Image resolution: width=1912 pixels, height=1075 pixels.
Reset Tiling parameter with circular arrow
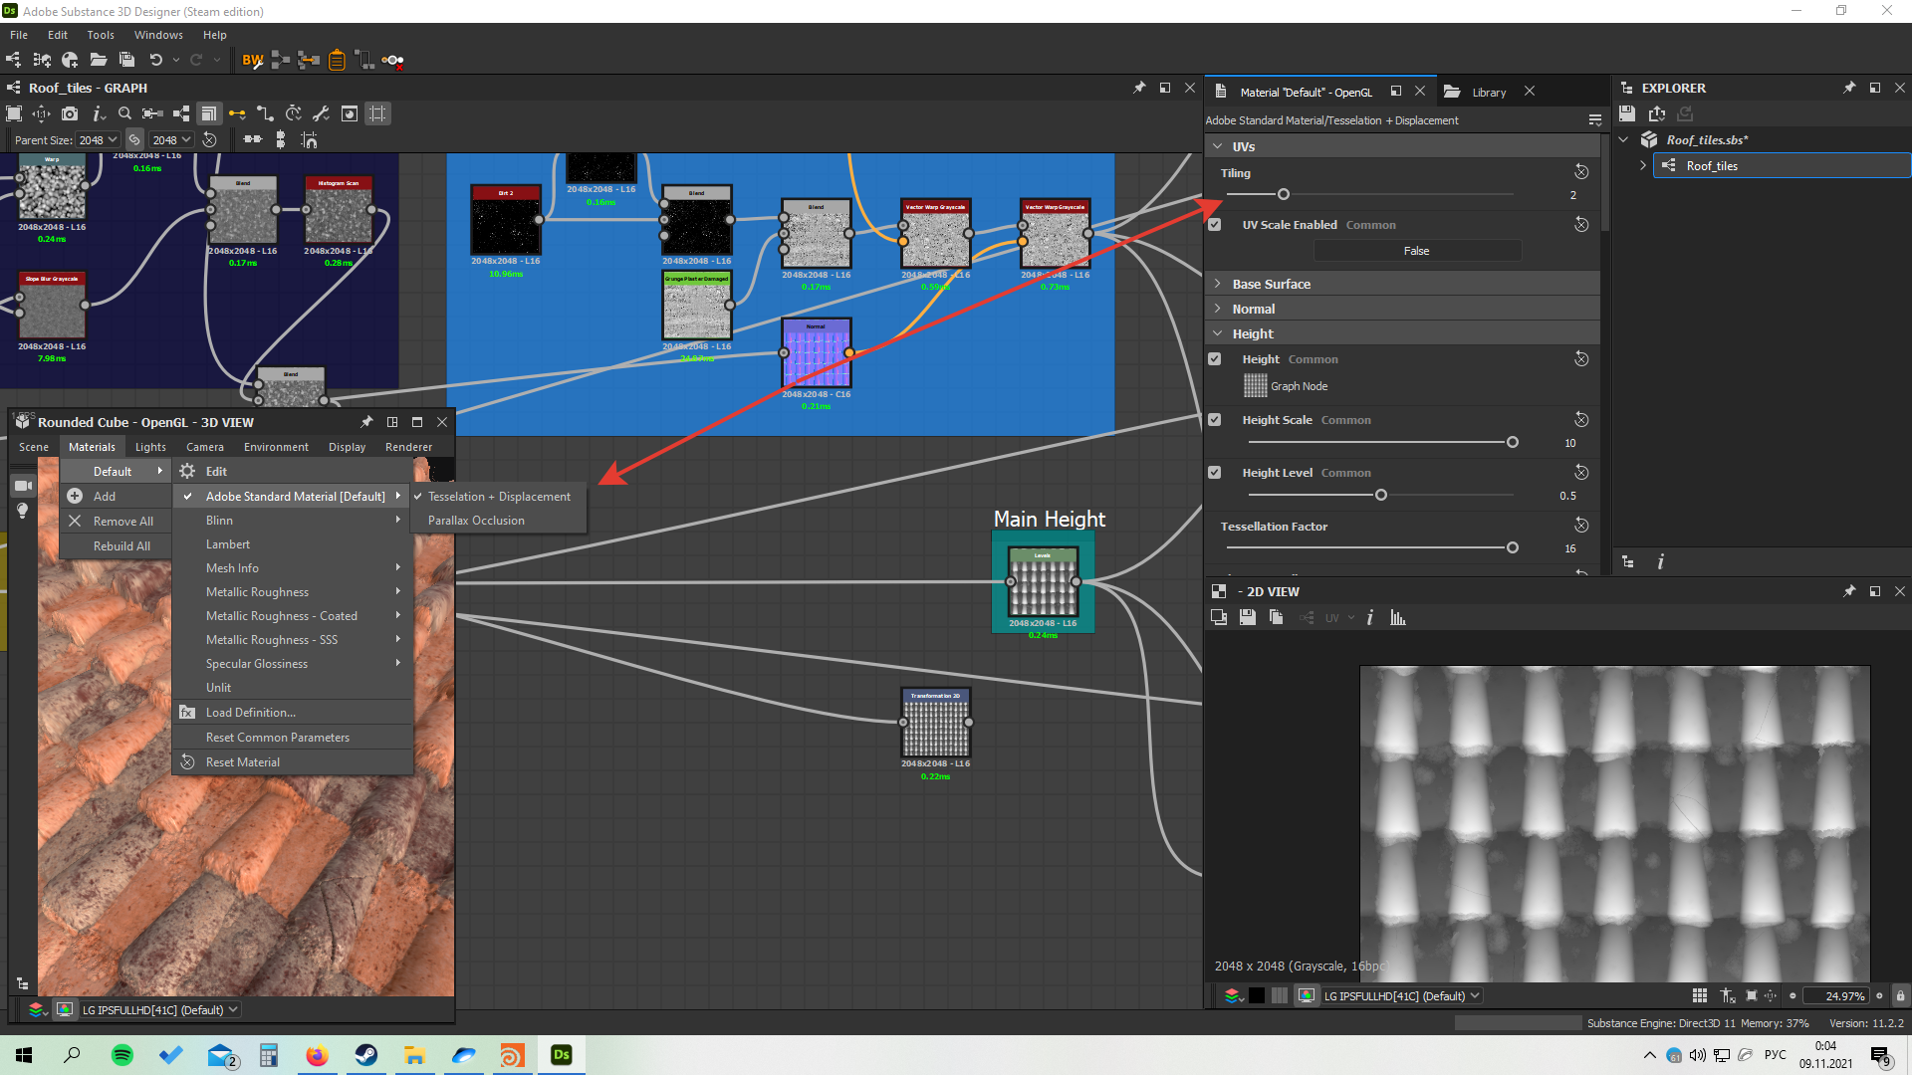coord(1581,172)
